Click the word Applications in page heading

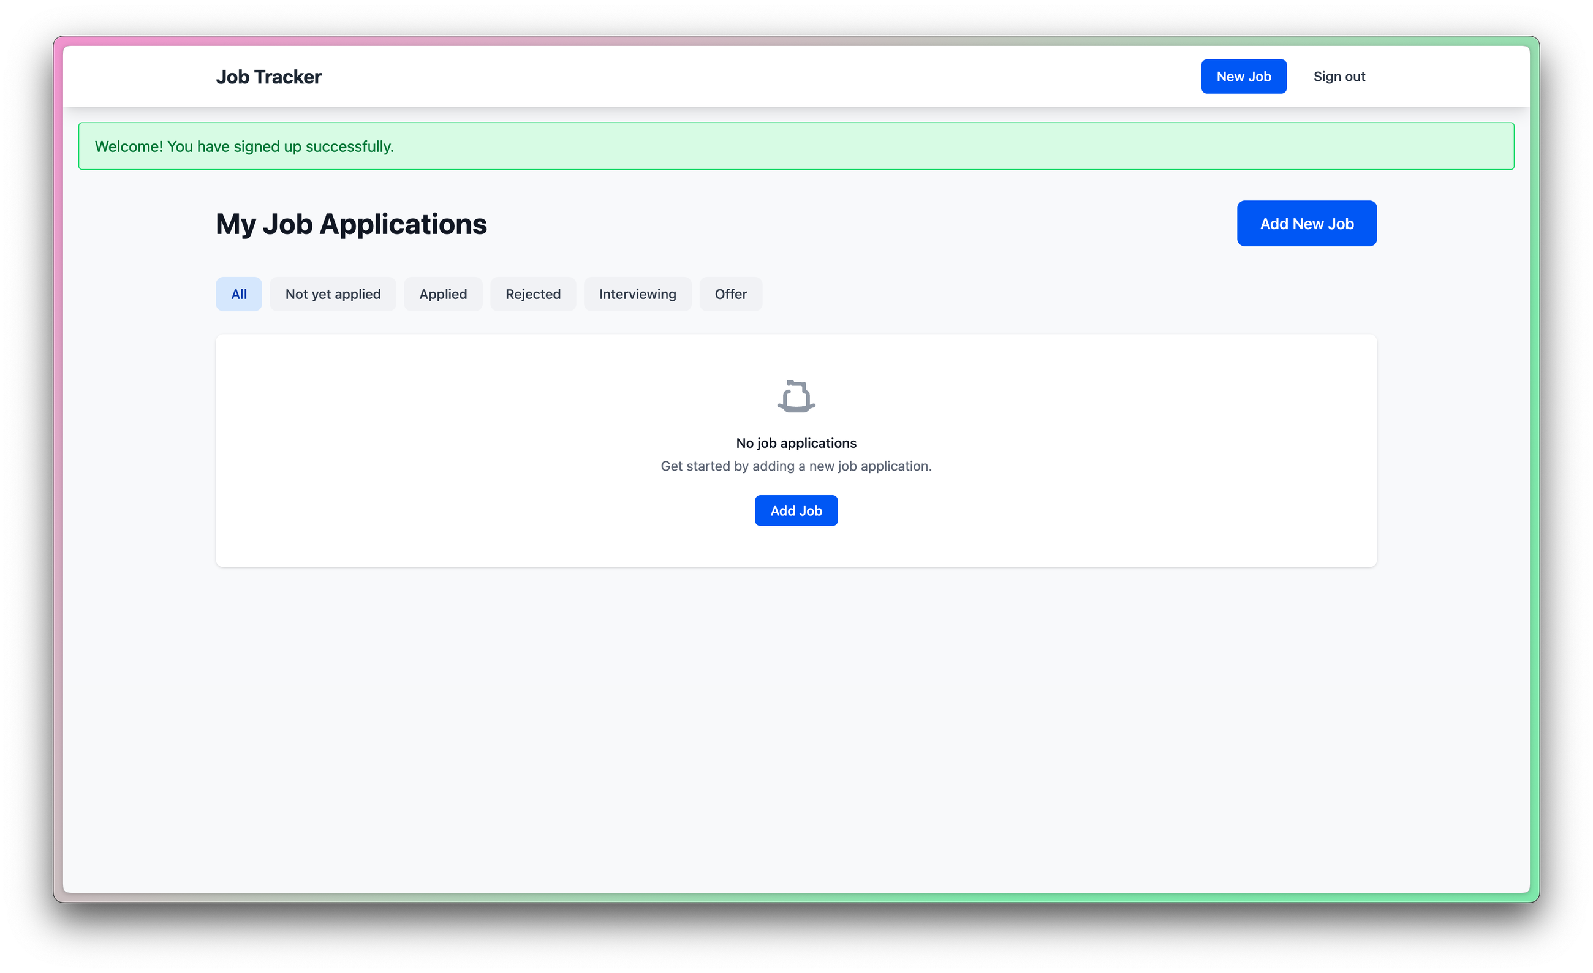[403, 224]
